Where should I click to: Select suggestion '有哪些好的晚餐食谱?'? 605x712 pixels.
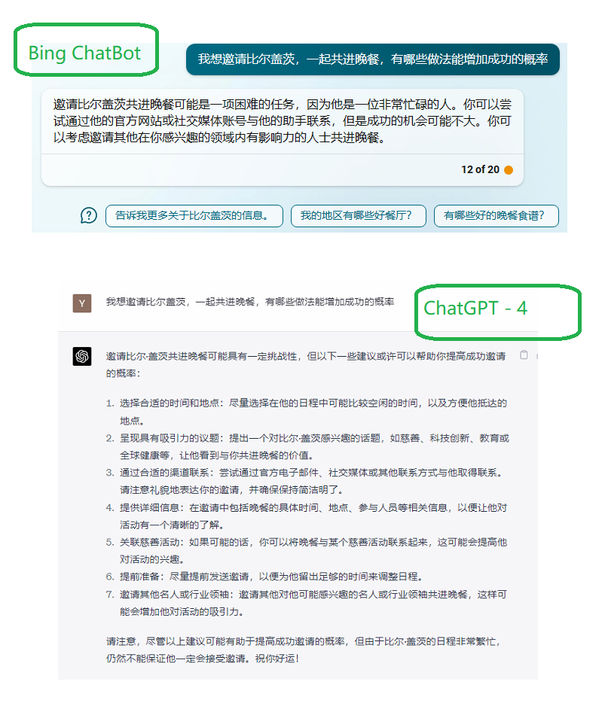496,216
